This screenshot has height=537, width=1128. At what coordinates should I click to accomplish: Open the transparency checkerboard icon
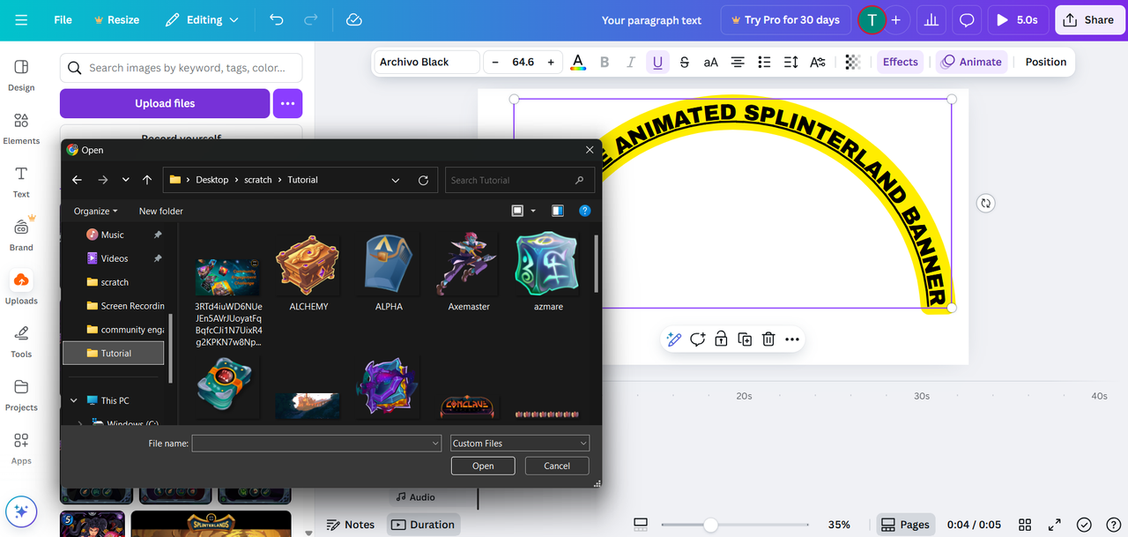(852, 62)
